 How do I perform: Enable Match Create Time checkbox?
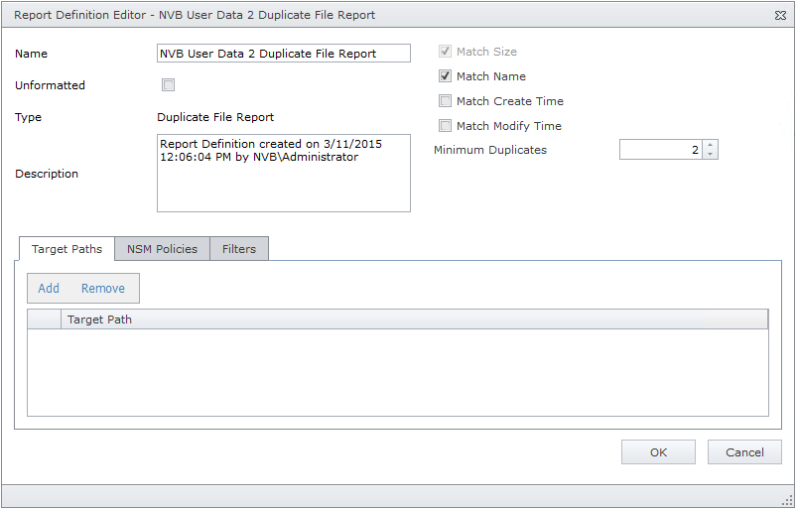pos(445,101)
